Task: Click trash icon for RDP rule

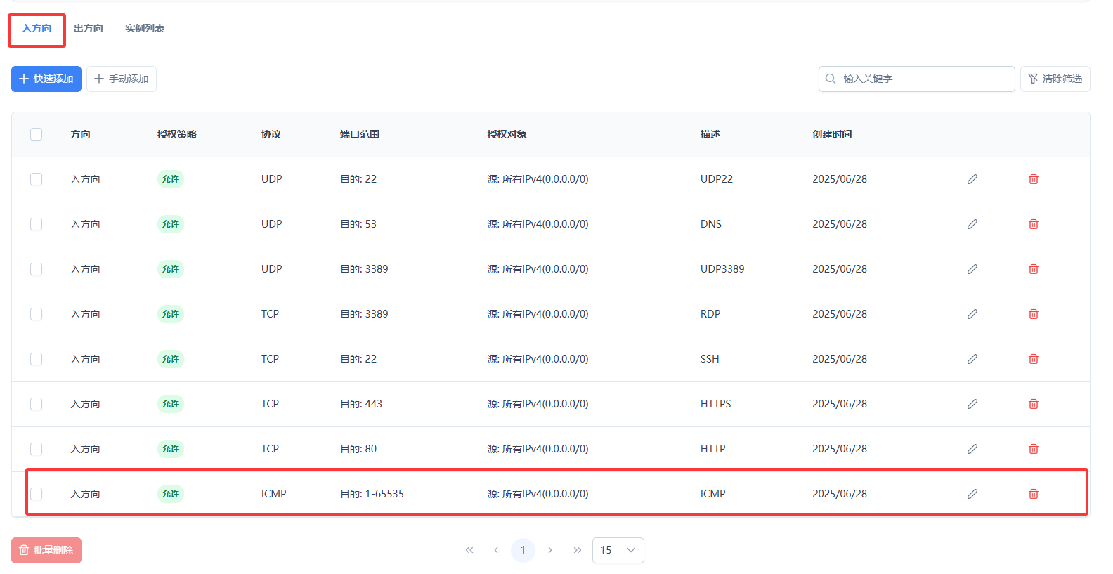Action: 1033,314
